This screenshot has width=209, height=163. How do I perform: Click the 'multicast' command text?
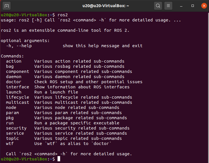(17, 102)
